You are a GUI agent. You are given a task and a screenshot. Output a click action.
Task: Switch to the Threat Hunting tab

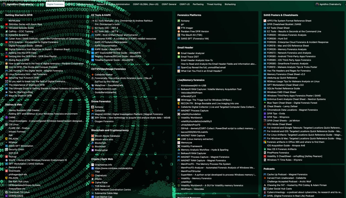[214, 4]
